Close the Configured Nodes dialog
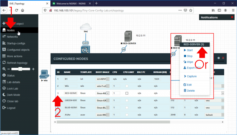The height and width of the screenshot is (135, 237). [x=223, y=58]
